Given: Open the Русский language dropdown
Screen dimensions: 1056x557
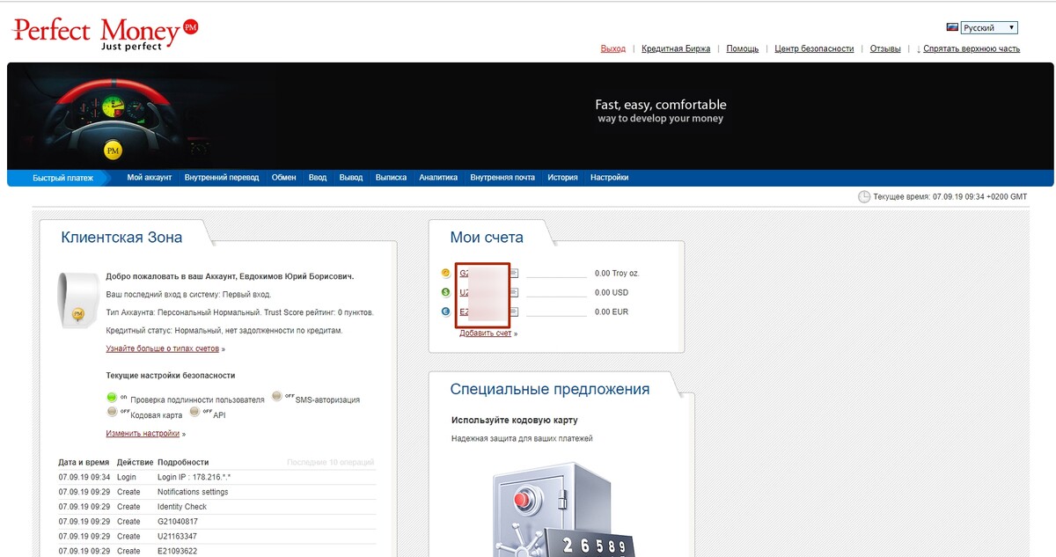Looking at the screenshot, I should pos(989,27).
